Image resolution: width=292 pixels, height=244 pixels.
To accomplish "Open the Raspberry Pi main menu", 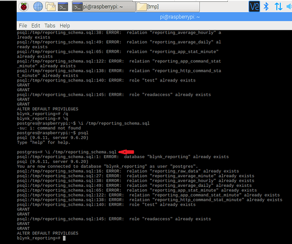I will coord(23,7).
